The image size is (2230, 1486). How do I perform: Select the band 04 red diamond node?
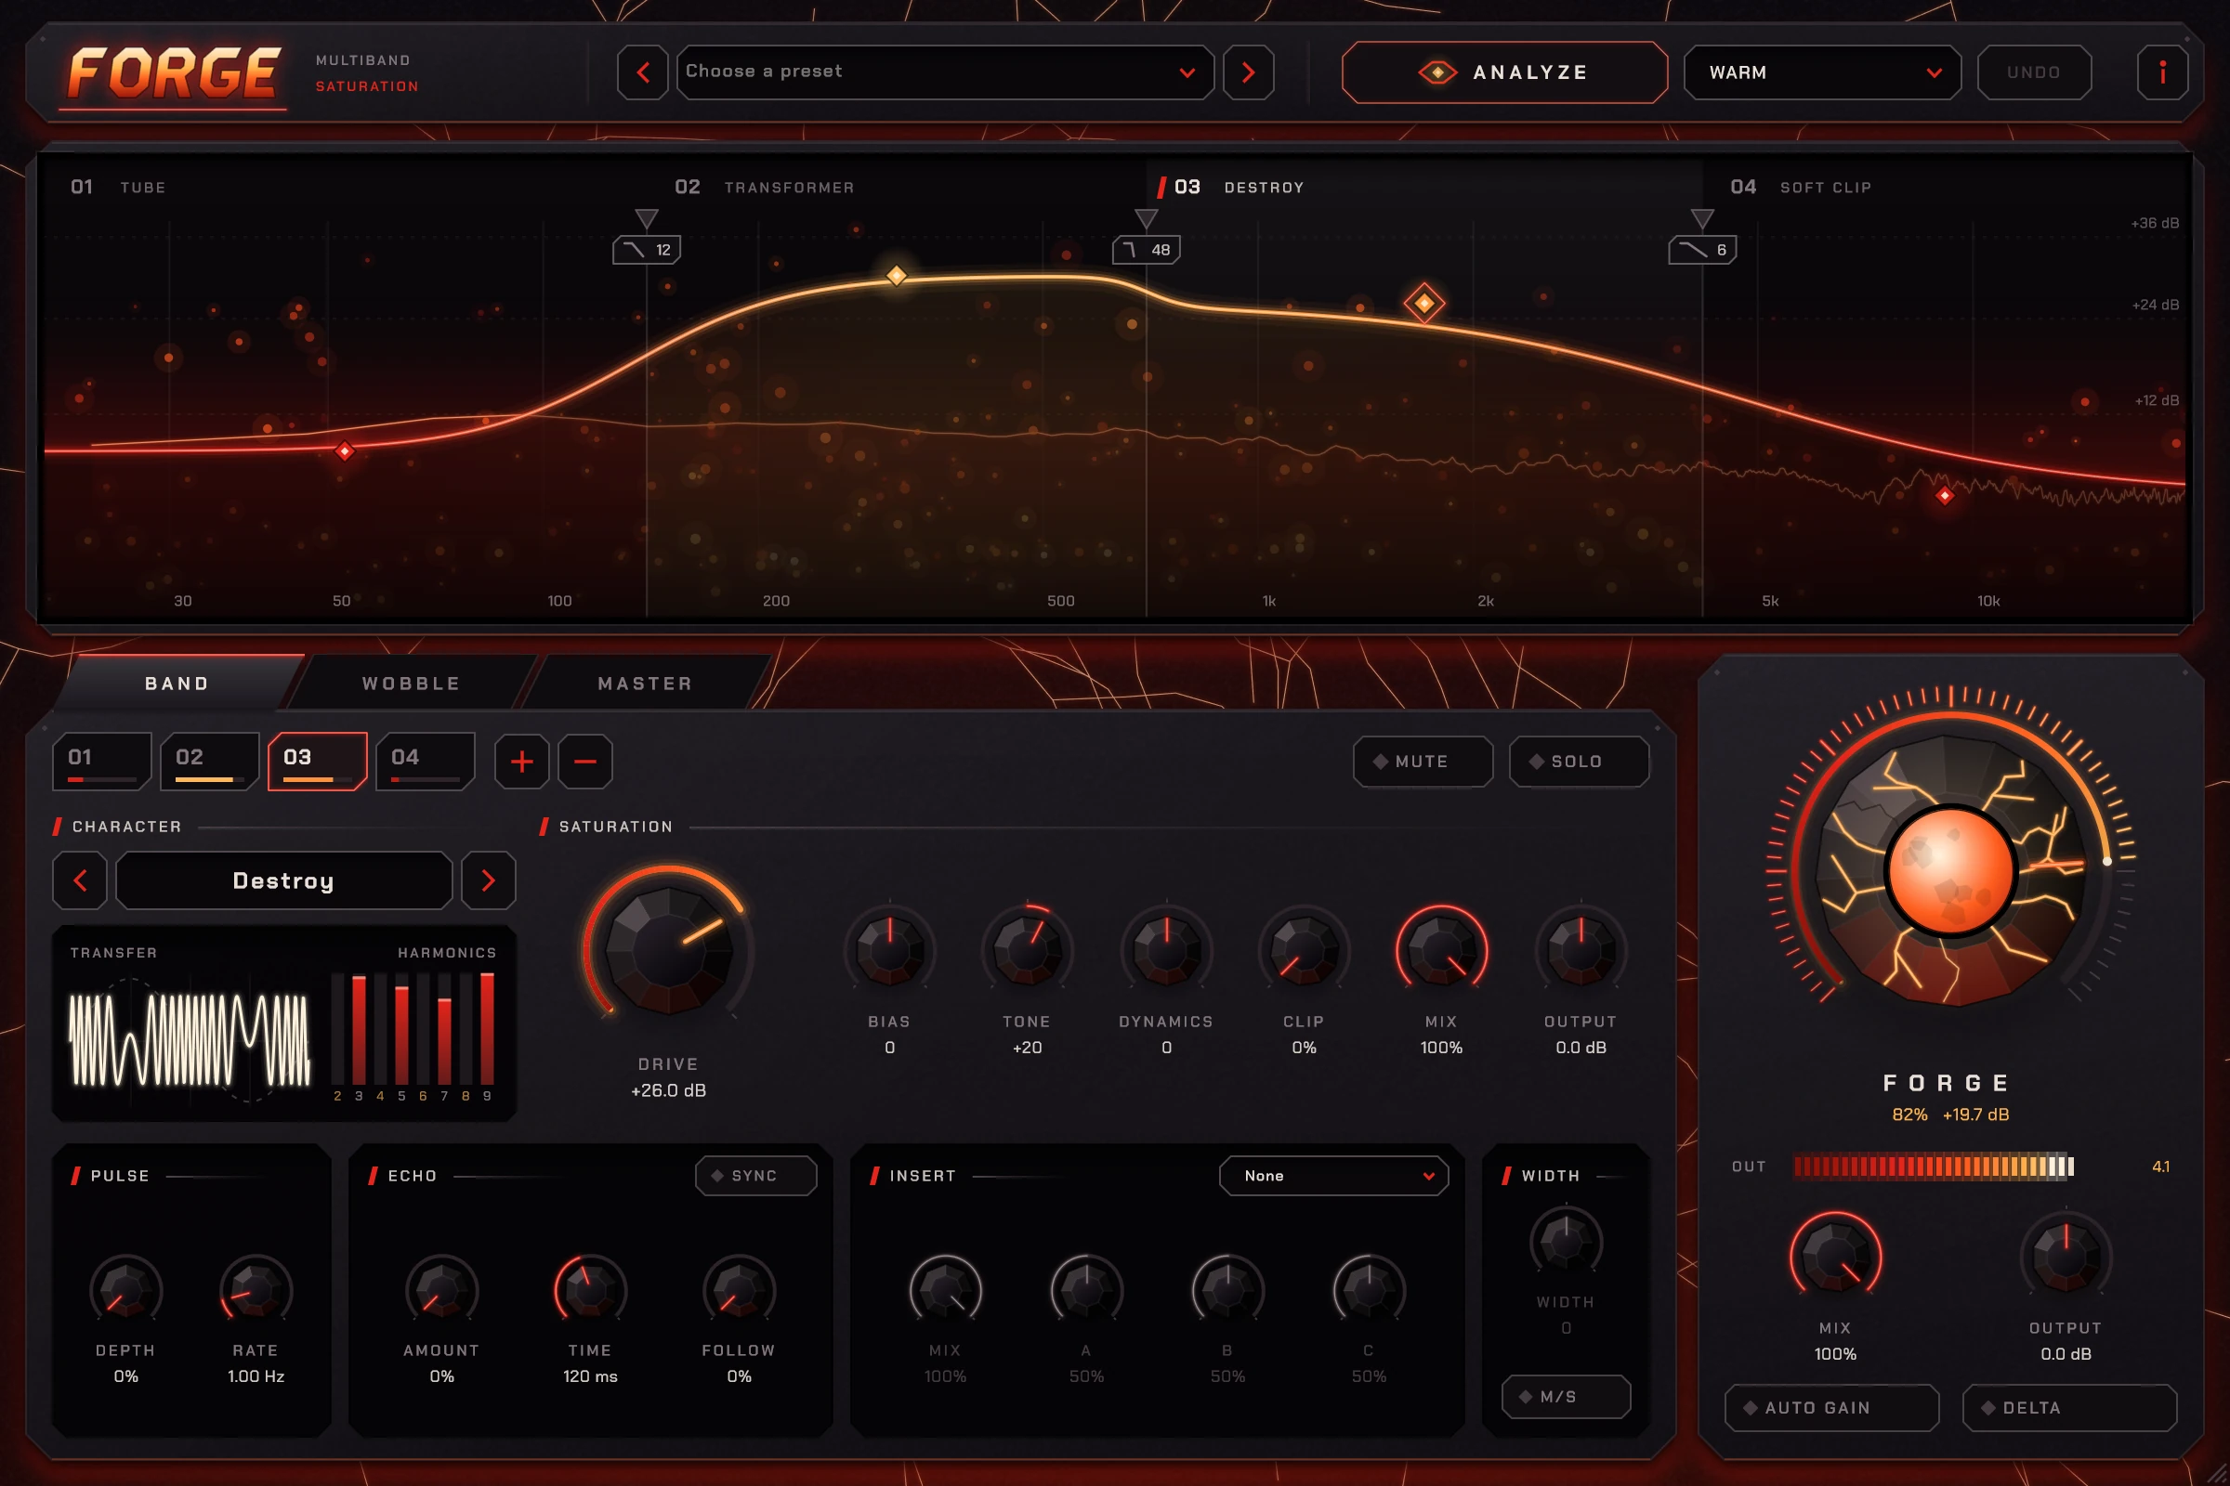[x=1945, y=495]
